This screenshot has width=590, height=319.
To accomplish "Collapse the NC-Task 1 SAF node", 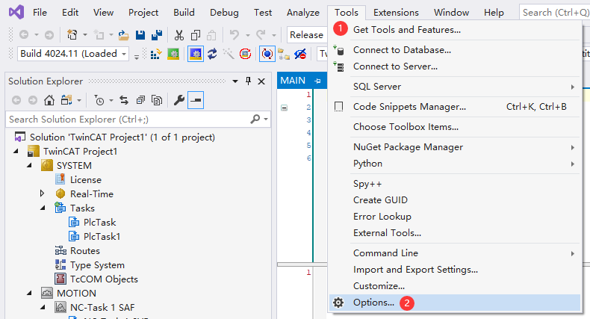I will pos(43,307).
